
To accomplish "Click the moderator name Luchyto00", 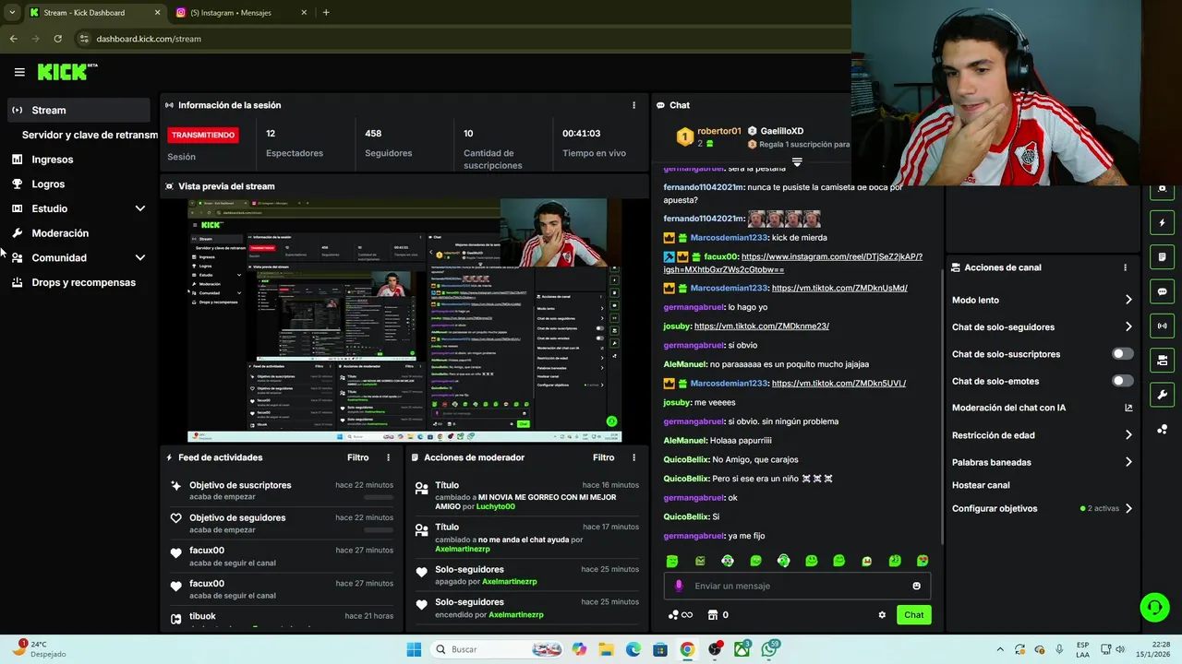I will point(496,506).
